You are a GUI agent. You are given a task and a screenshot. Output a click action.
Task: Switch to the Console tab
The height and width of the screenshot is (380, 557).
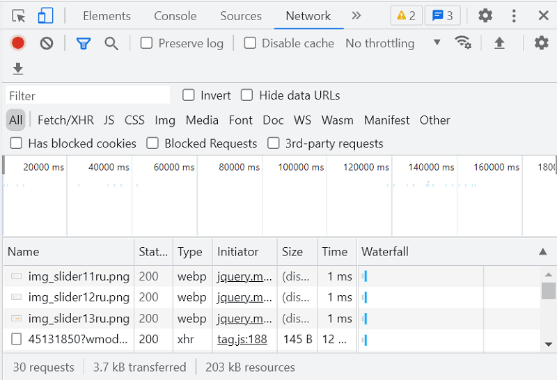tap(175, 15)
